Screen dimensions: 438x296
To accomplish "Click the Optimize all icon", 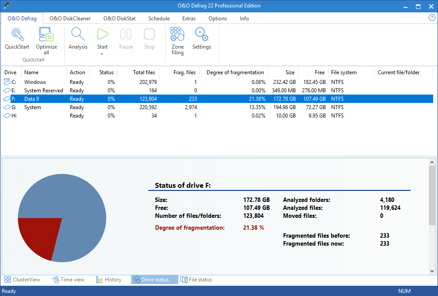I will [x=46, y=34].
